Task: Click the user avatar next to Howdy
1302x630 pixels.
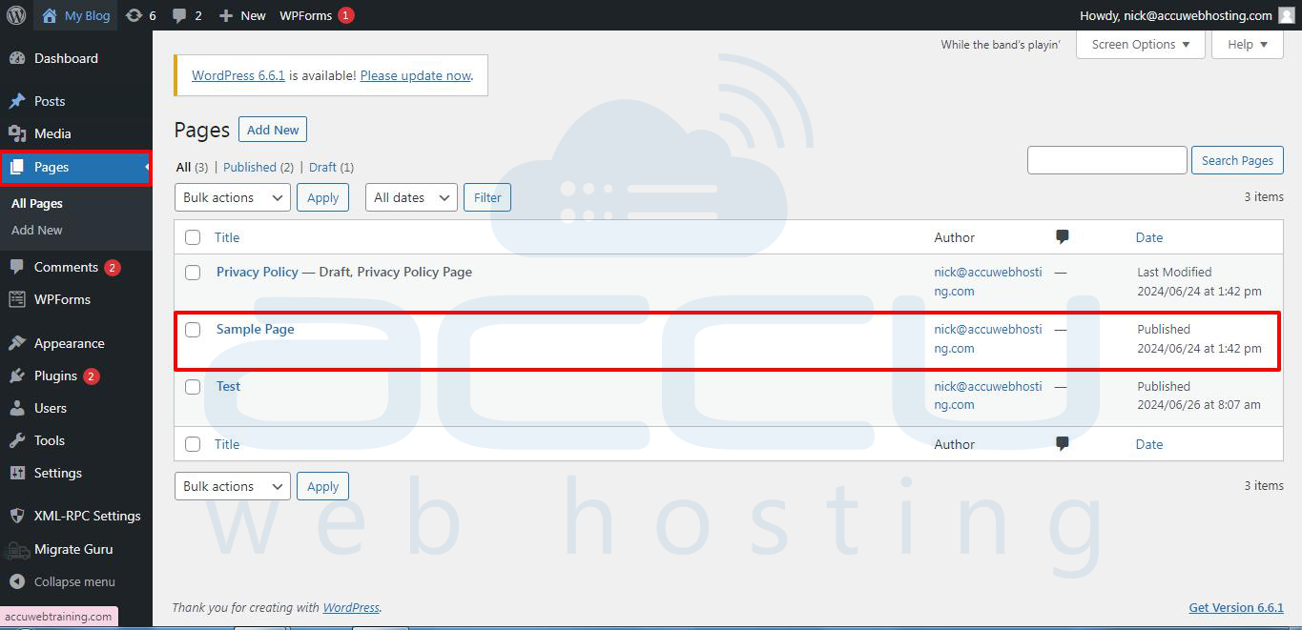Action: tap(1287, 15)
